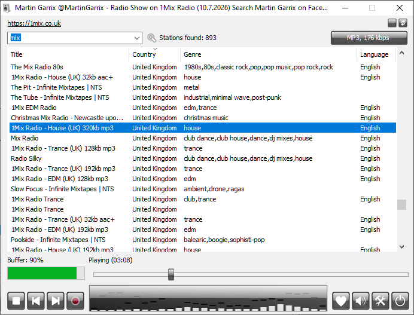Expand the search box dropdown arrow

[x=137, y=38]
